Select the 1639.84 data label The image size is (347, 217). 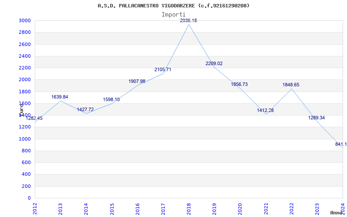[60, 97]
